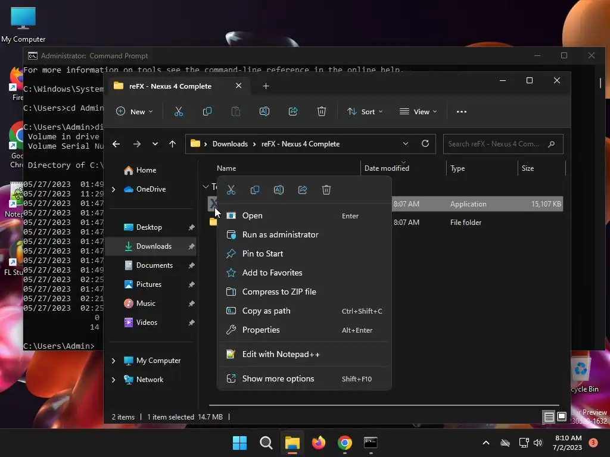
Task: Click Cut icon in the context menu
Action: [x=231, y=190]
